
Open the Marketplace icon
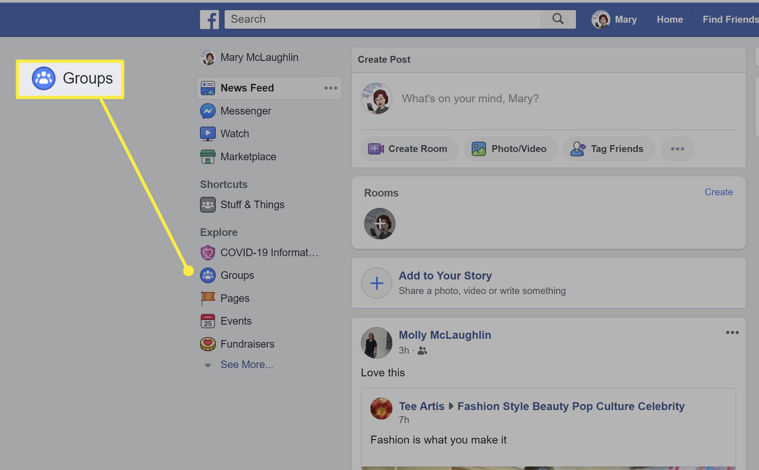pyautogui.click(x=208, y=157)
